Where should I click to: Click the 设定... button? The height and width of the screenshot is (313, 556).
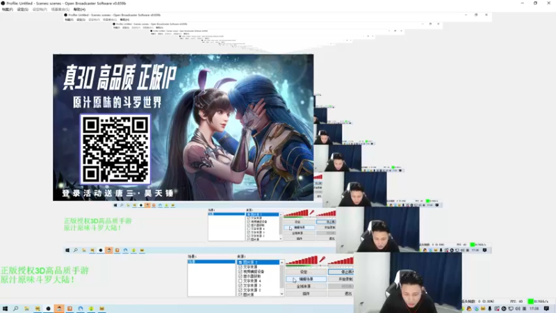306,272
